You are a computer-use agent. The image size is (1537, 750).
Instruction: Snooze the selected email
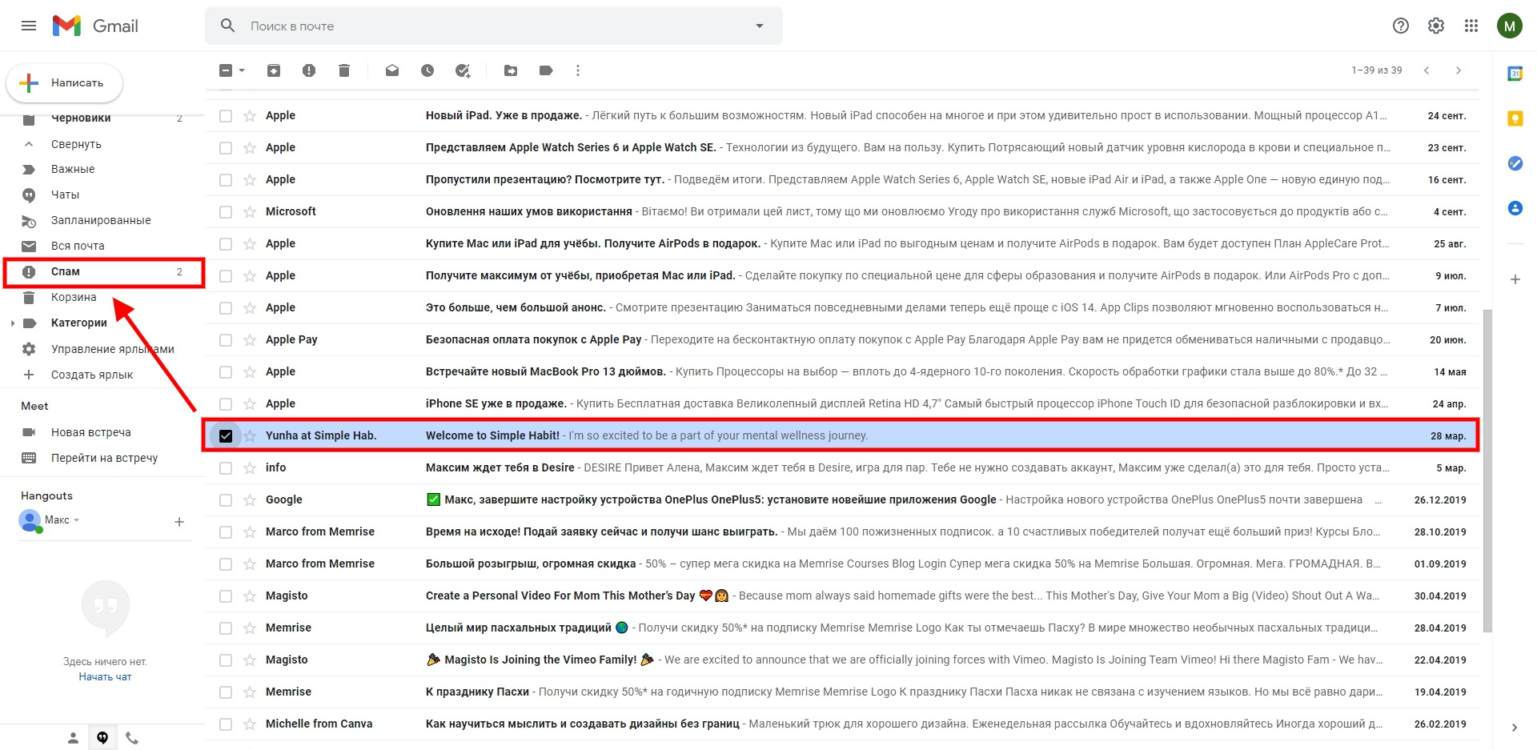click(427, 70)
